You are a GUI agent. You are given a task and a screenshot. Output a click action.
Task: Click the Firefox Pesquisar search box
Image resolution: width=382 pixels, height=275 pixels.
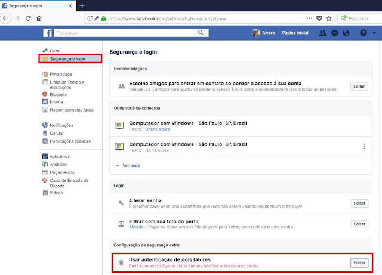pyautogui.click(x=360, y=18)
